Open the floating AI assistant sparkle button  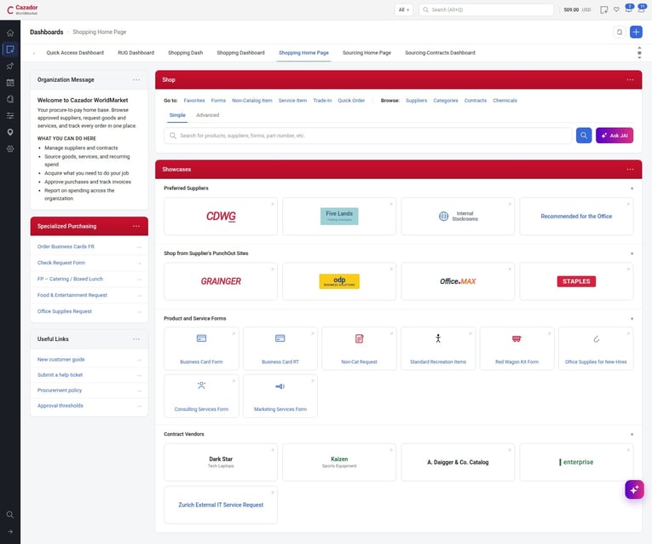click(x=634, y=490)
